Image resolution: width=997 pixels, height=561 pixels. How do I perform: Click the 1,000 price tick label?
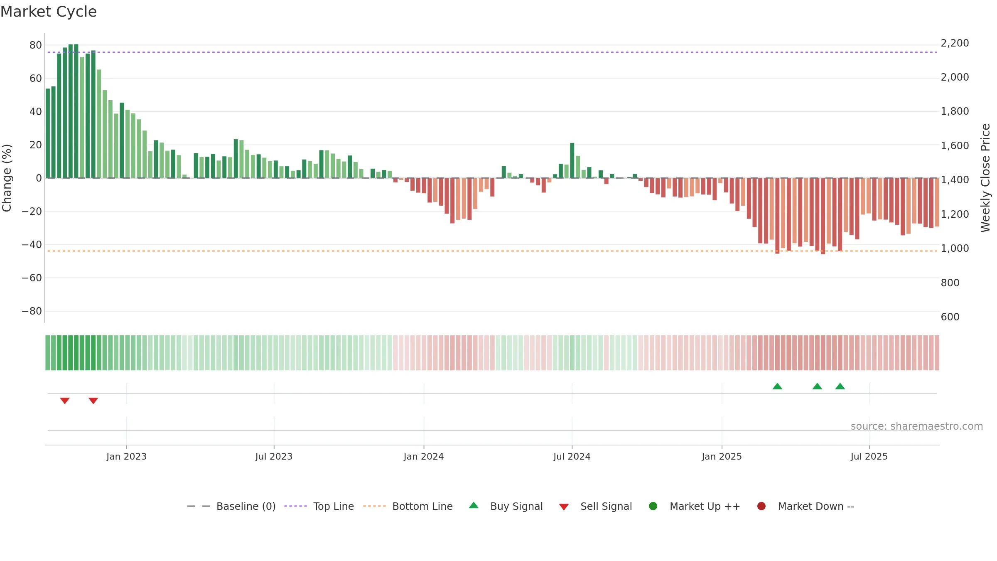pos(955,249)
